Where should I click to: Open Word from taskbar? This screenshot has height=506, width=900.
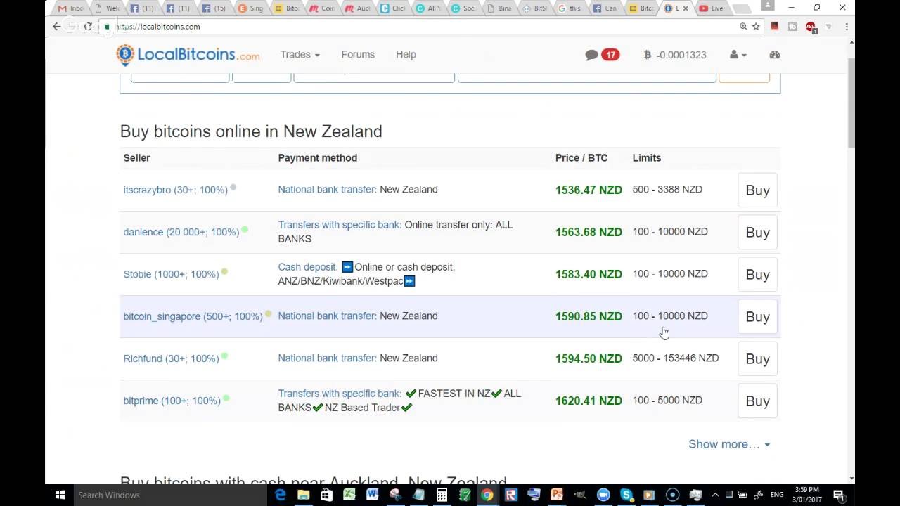[x=372, y=495]
